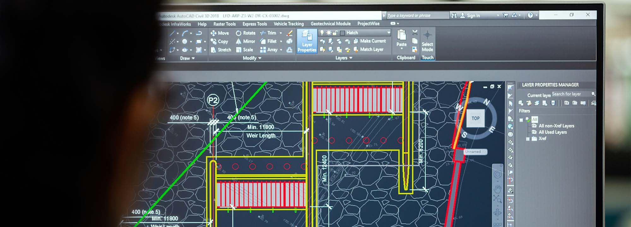Screen dimensions: 631x227
Task: Open the Hatch layer dropdown list
Action: 389,32
